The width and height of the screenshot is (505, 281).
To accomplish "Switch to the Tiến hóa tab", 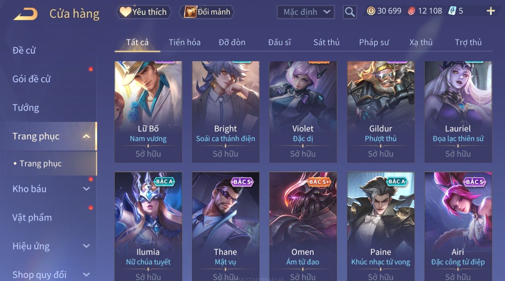I will tap(185, 42).
